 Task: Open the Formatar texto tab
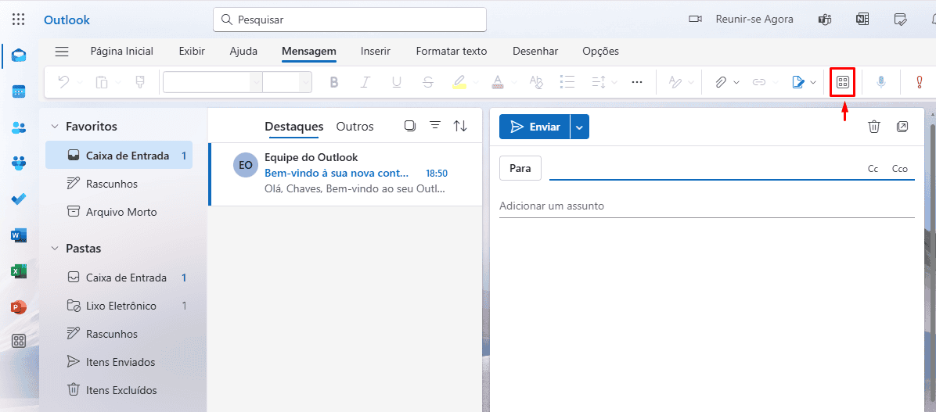point(452,52)
